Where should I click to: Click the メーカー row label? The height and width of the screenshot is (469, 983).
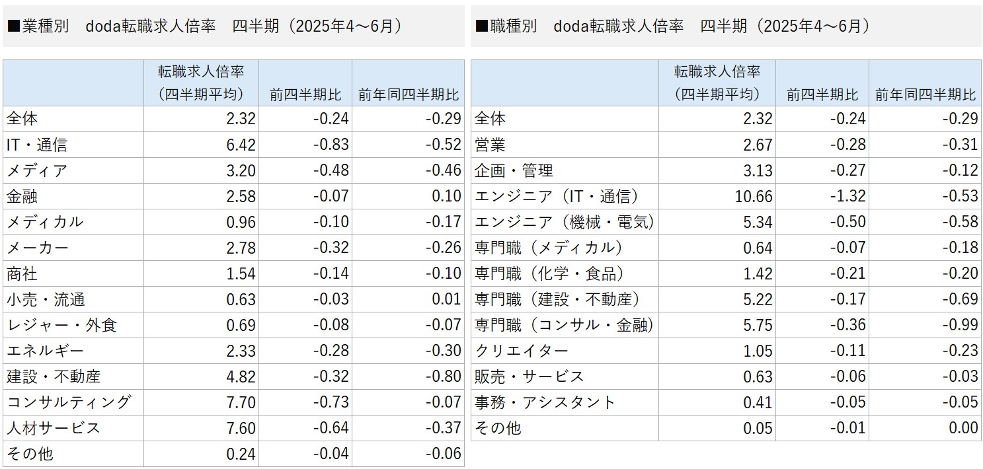pos(37,248)
